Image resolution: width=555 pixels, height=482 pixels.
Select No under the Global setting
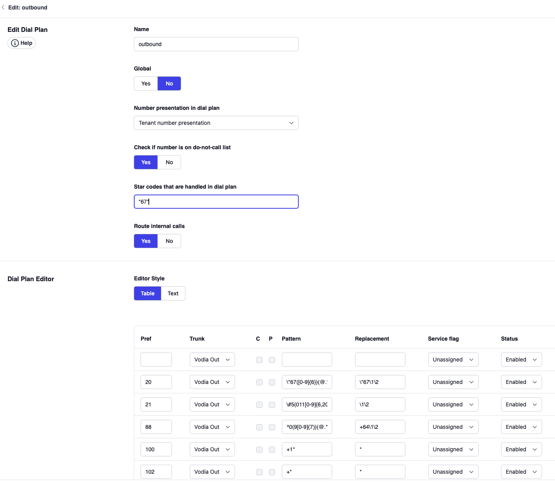click(169, 83)
